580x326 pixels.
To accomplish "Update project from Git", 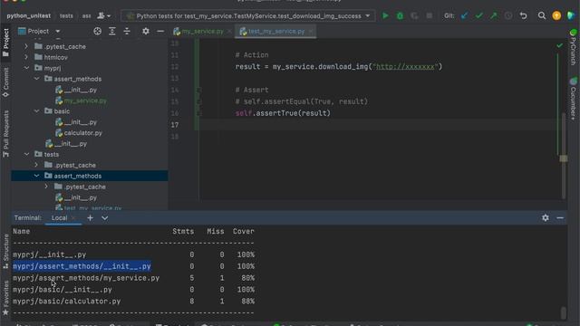I will coord(465,16).
